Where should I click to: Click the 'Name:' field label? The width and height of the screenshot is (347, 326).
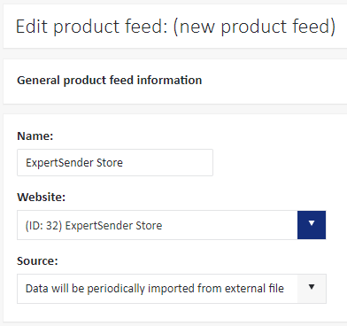tap(35, 136)
